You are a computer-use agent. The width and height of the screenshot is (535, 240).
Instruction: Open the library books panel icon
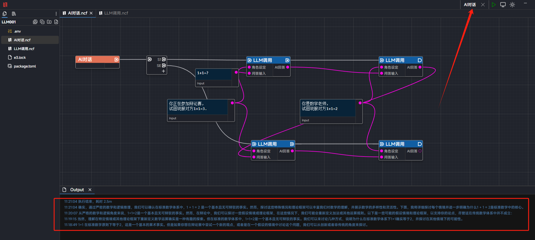pyautogui.click(x=14, y=14)
